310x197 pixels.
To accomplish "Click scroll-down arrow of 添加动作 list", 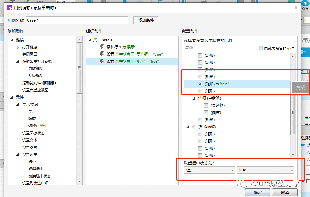I will [79, 182].
